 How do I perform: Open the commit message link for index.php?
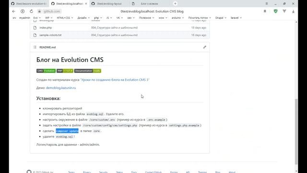coord(114,28)
